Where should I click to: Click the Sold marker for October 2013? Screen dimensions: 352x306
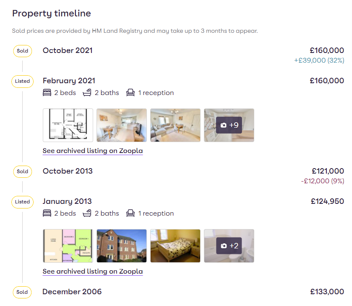pyautogui.click(x=22, y=171)
